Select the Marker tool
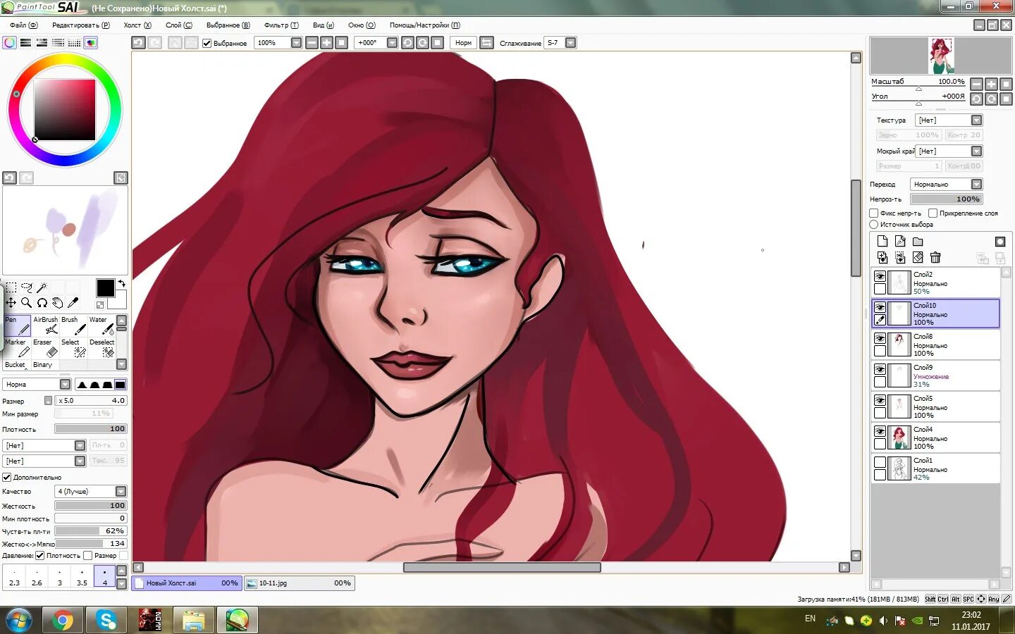Viewport: 1015px width, 634px height. click(17, 348)
